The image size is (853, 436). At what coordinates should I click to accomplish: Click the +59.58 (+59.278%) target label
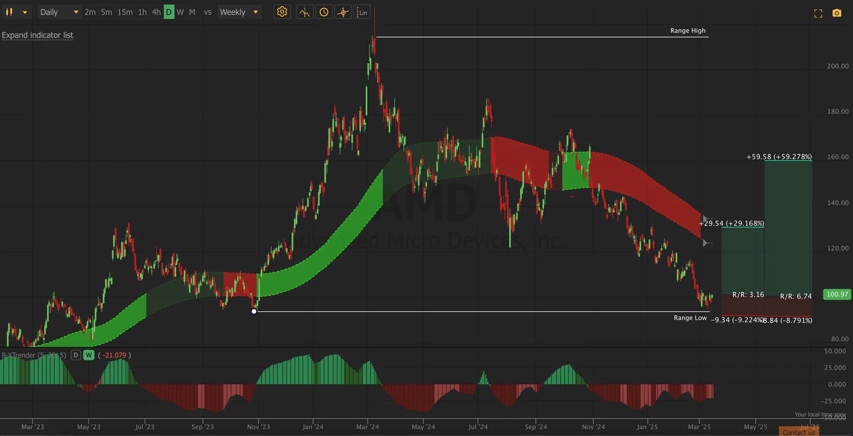tap(779, 157)
